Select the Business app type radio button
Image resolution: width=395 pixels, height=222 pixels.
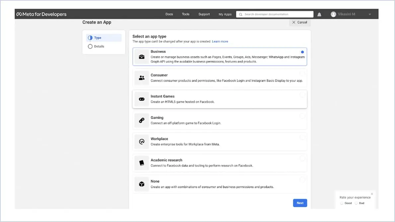tap(302, 52)
